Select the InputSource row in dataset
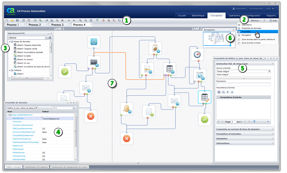This screenshot has height=173, width=287. 40,119
